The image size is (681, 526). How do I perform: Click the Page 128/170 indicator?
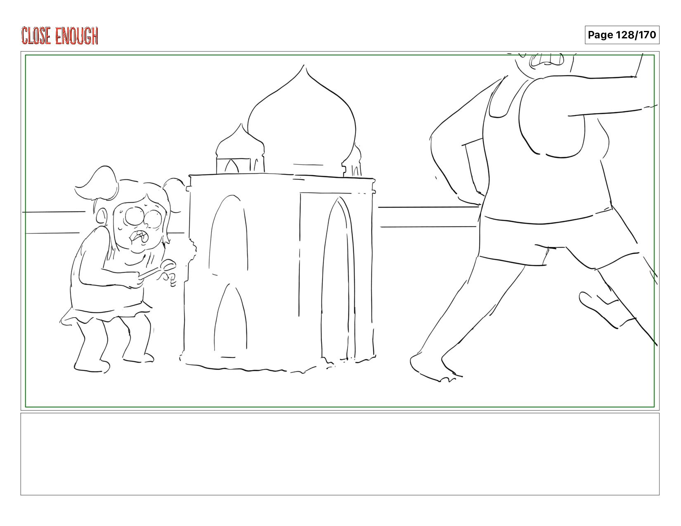[x=622, y=35]
